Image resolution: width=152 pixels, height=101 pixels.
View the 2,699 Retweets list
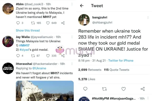90,70
